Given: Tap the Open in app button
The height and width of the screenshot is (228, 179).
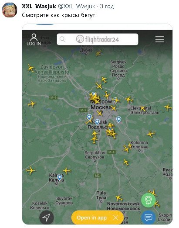Looking at the screenshot, I should tap(91, 218).
